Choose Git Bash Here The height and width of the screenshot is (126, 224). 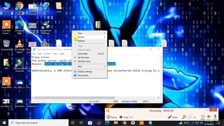click(x=90, y=62)
